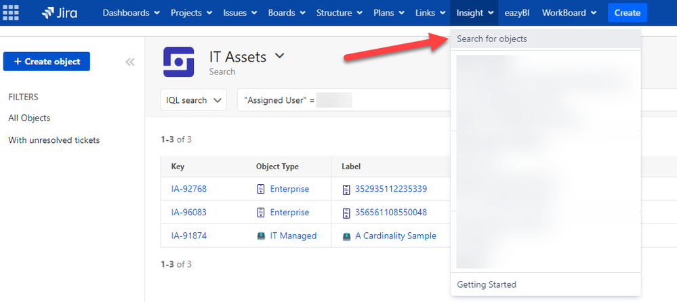The width and height of the screenshot is (677, 302).
Task: Click the Label column header
Action: coord(351,167)
